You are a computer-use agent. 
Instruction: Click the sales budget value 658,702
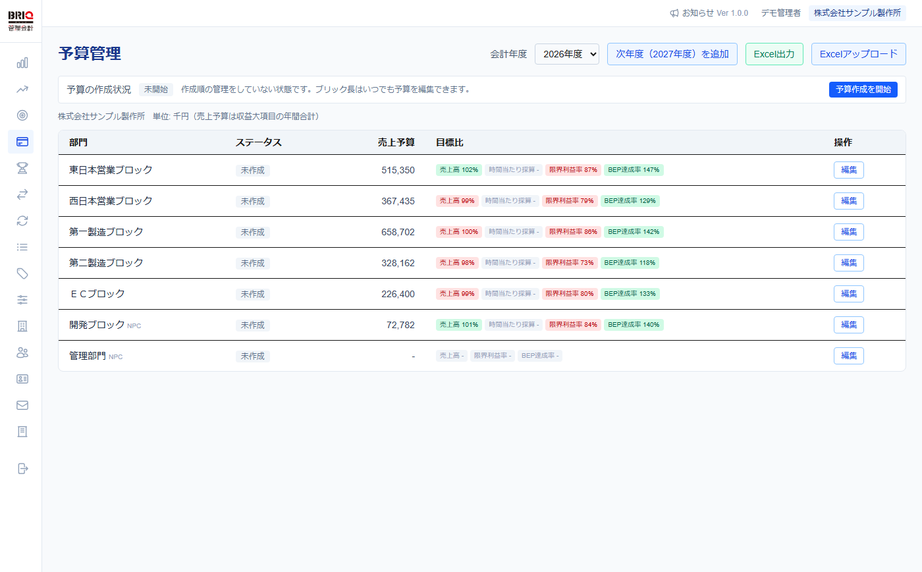(398, 232)
